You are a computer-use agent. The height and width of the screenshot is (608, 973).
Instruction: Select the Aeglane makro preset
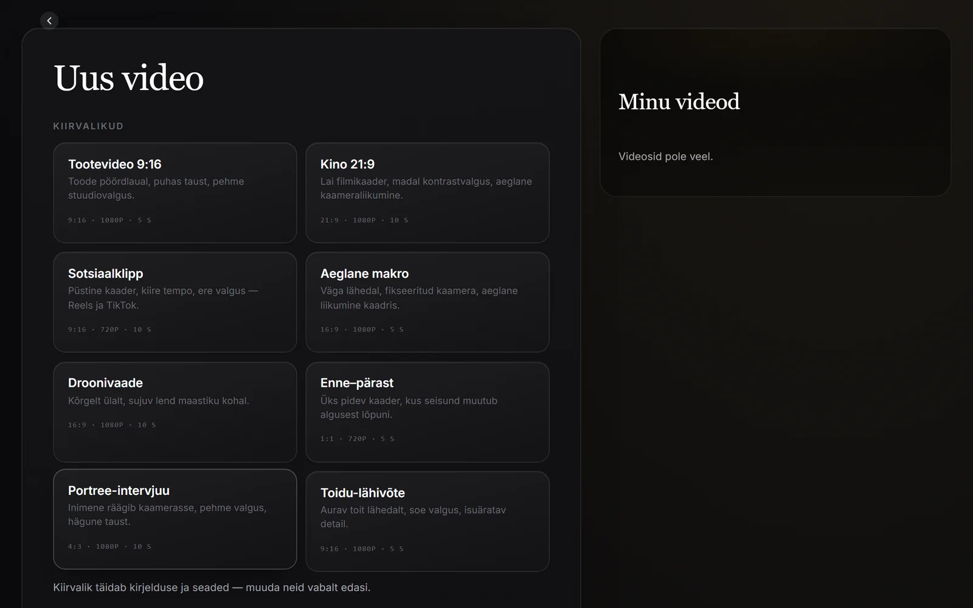tap(428, 302)
